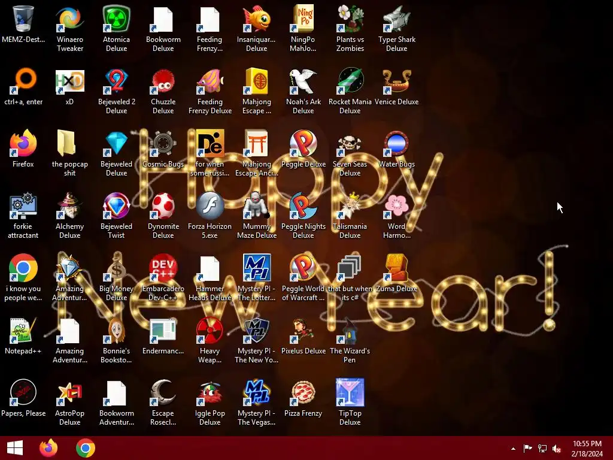Select the MEMZ-Dest... recycle bin icon
The width and height of the screenshot is (613, 460).
23,19
